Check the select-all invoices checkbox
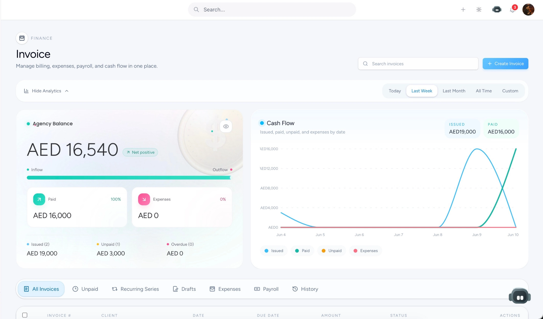The width and height of the screenshot is (543, 319). 25,315
